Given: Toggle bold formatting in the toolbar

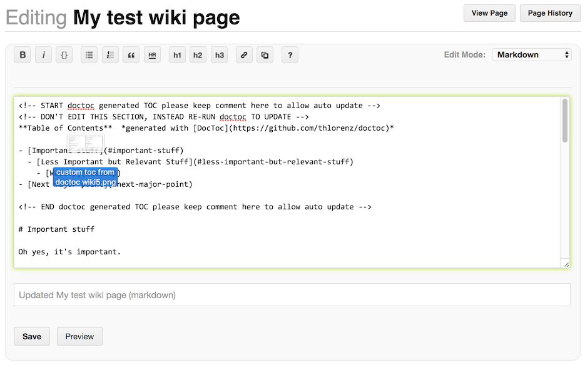Looking at the screenshot, I should pyautogui.click(x=23, y=55).
